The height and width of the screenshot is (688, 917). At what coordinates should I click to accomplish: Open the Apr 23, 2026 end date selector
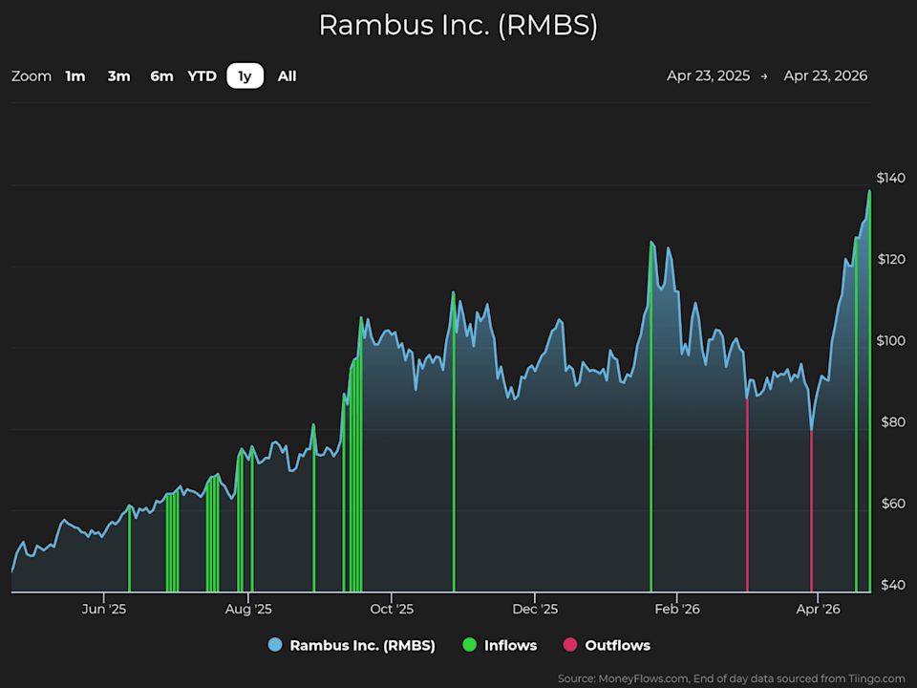825,75
